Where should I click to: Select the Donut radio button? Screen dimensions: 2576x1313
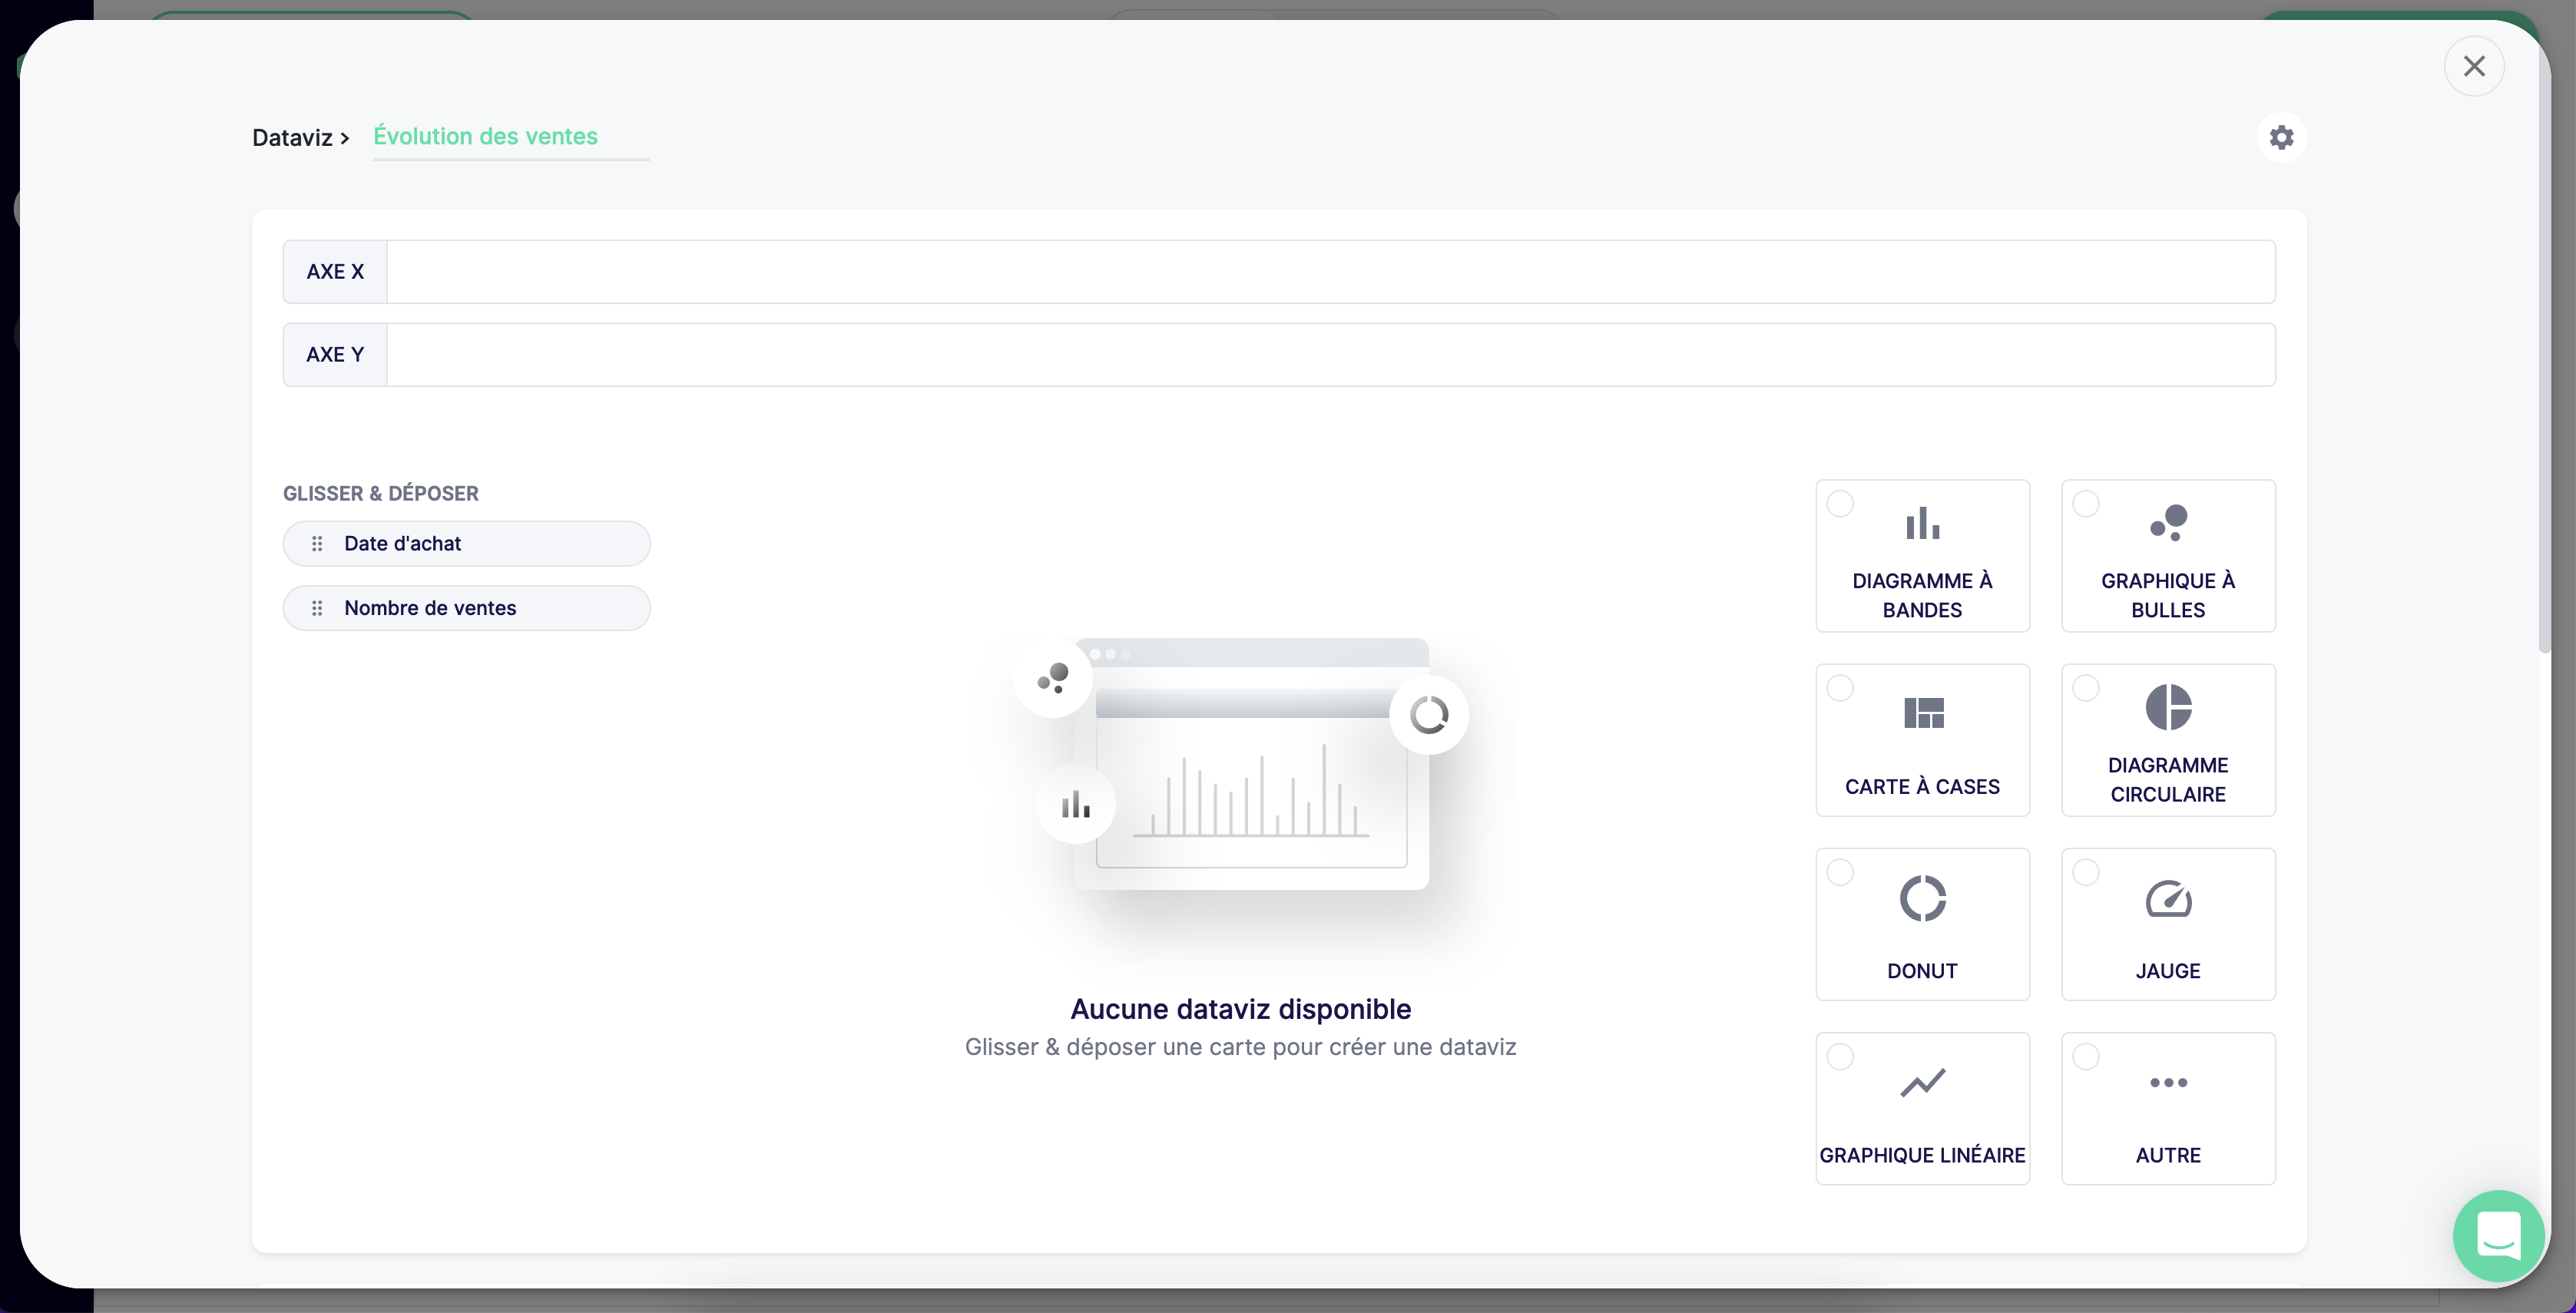pyautogui.click(x=1840, y=872)
